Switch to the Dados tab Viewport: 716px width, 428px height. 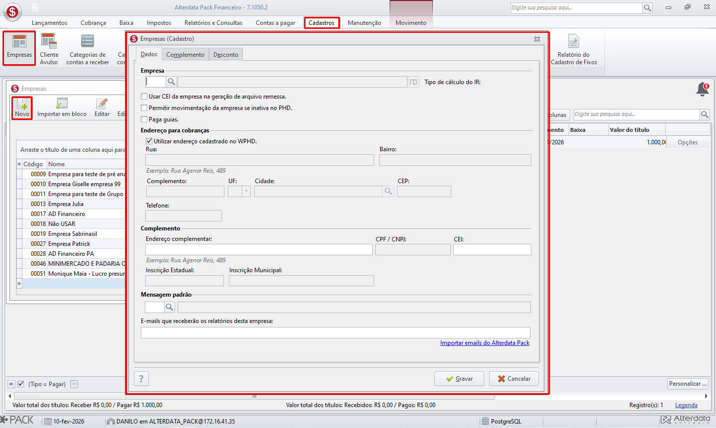(x=149, y=54)
